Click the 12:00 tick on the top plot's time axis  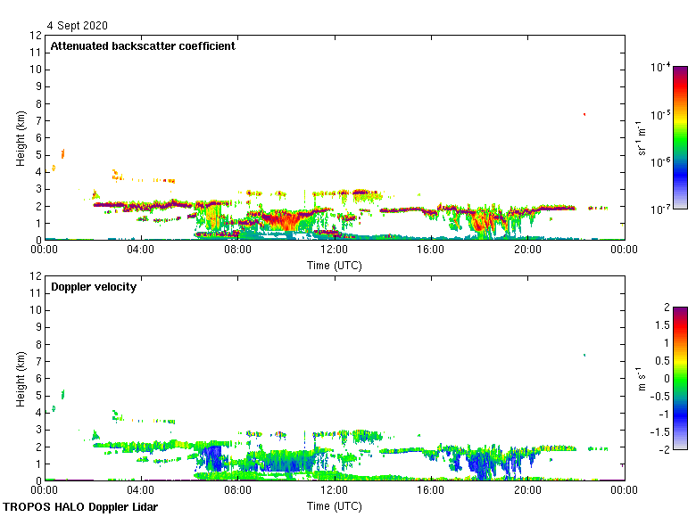click(334, 250)
